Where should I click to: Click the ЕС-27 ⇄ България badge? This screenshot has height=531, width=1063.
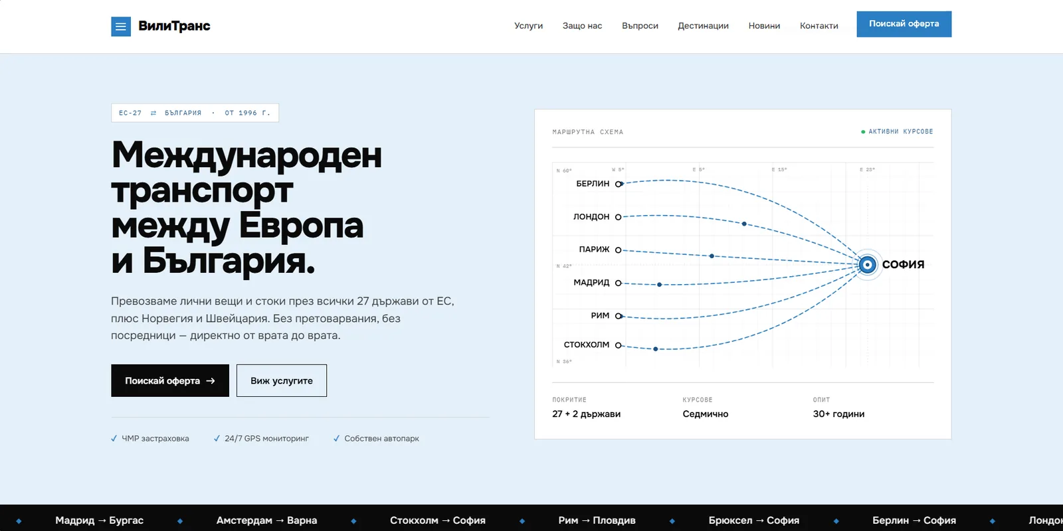tap(195, 113)
